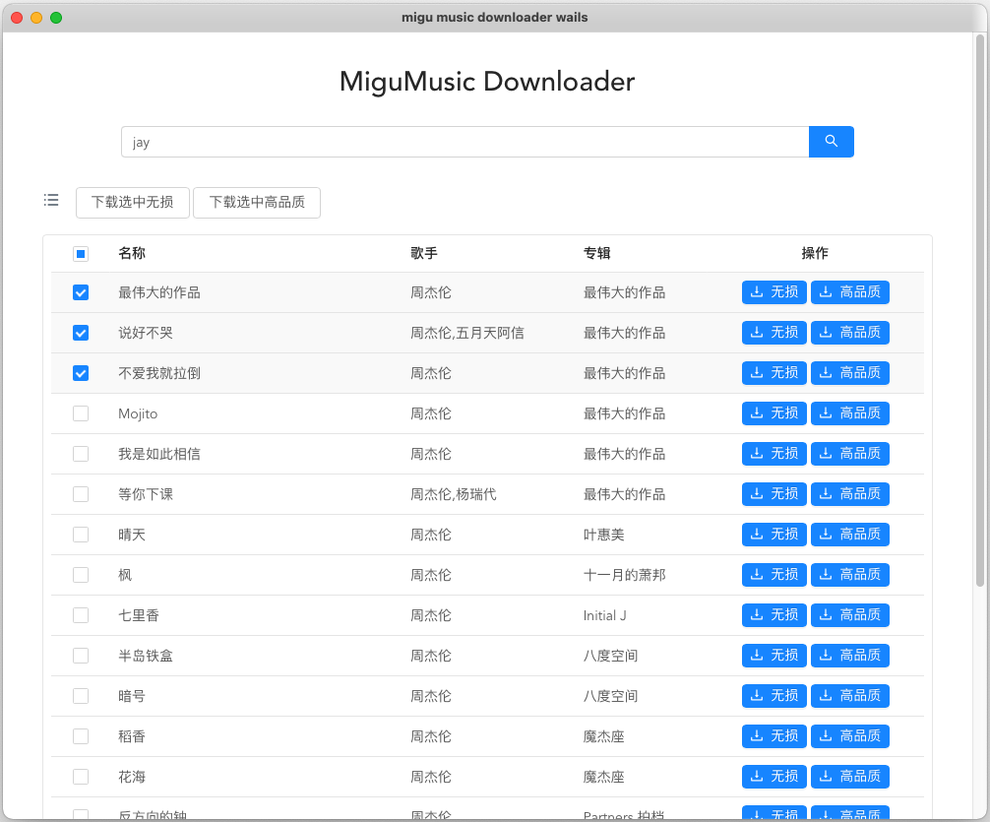This screenshot has width=990, height=822.
Task: Open the list menu icon
Action: [x=51, y=200]
